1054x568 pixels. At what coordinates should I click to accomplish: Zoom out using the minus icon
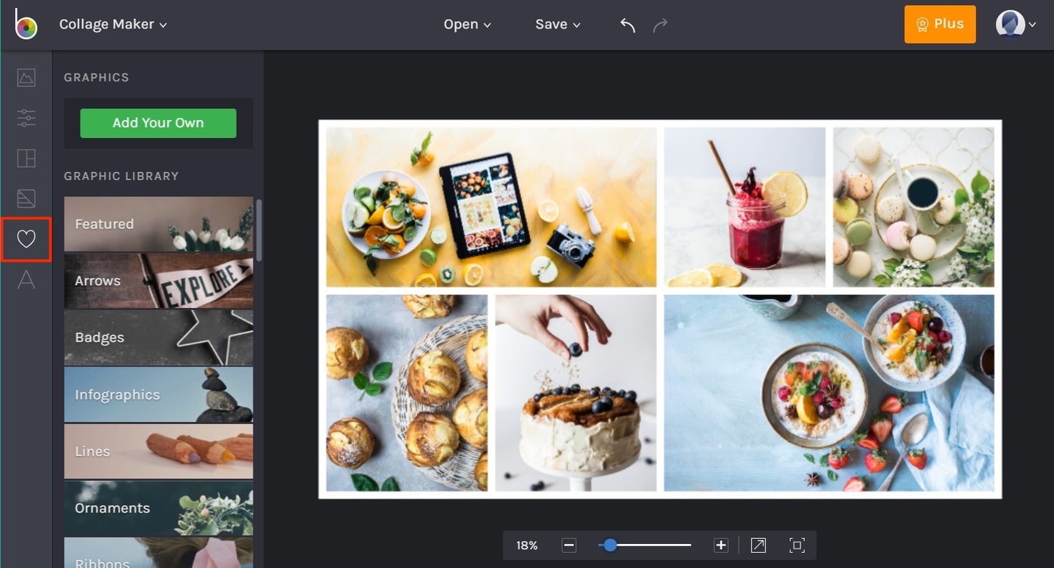pos(568,545)
